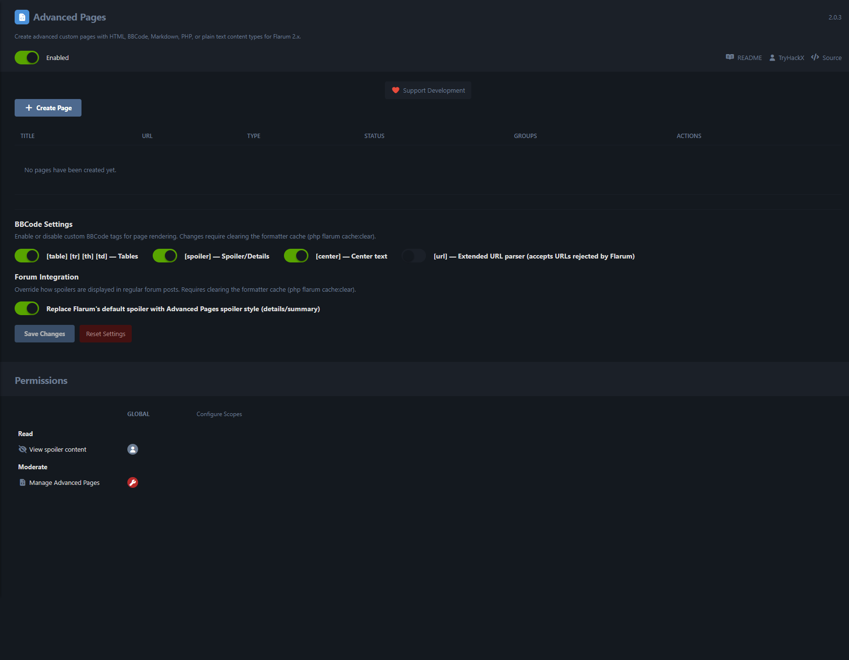Click the Source code brackets icon
849x660 pixels.
coord(815,57)
